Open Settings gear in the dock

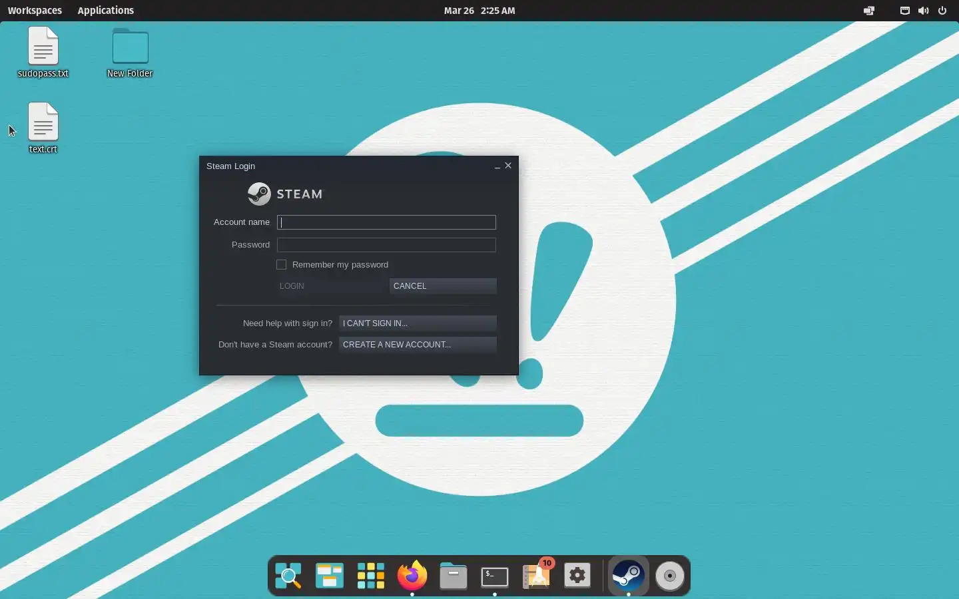pyautogui.click(x=577, y=576)
